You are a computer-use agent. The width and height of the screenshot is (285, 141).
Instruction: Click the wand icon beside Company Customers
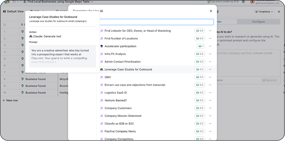click(102, 108)
